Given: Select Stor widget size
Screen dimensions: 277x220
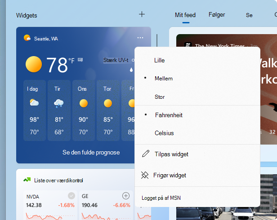Looking at the screenshot, I should pyautogui.click(x=197, y=97).
